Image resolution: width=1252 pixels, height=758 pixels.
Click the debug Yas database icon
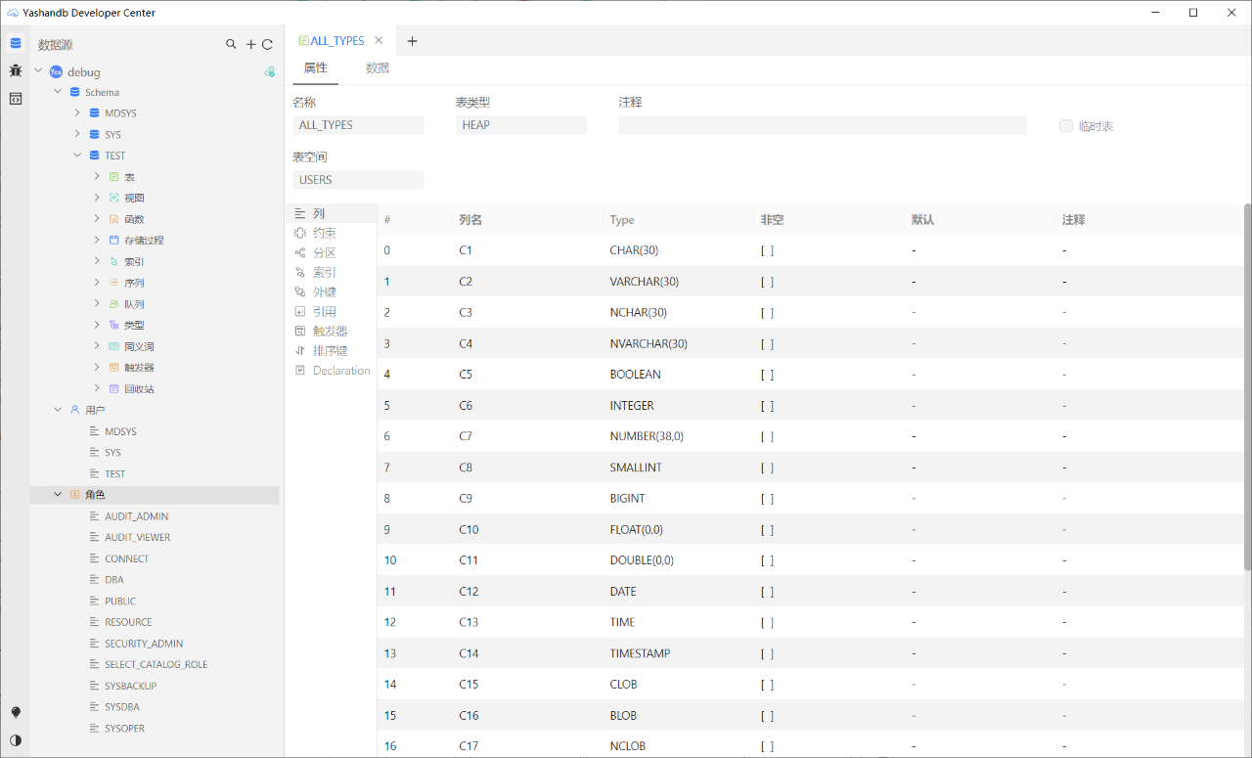coord(56,71)
